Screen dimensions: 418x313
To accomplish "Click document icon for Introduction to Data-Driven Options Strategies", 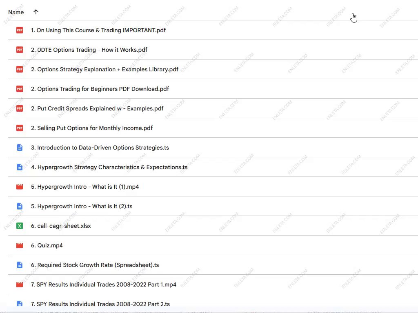I will (20, 148).
